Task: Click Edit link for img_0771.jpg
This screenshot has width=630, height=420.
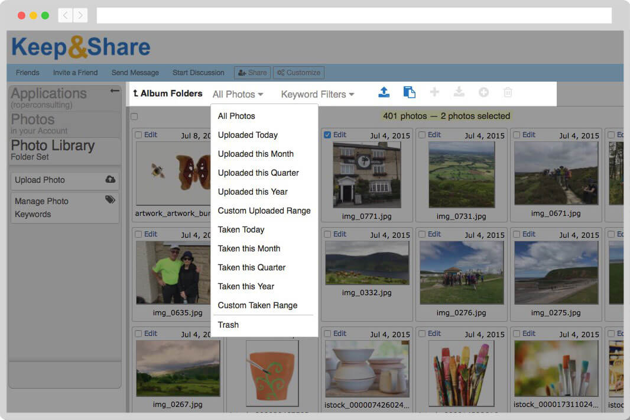Action: point(339,135)
